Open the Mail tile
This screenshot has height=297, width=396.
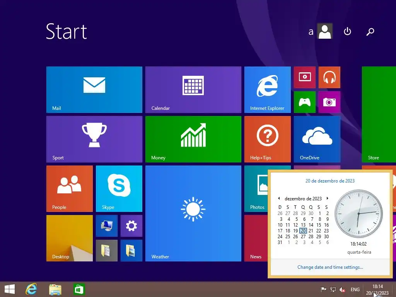[94, 90]
